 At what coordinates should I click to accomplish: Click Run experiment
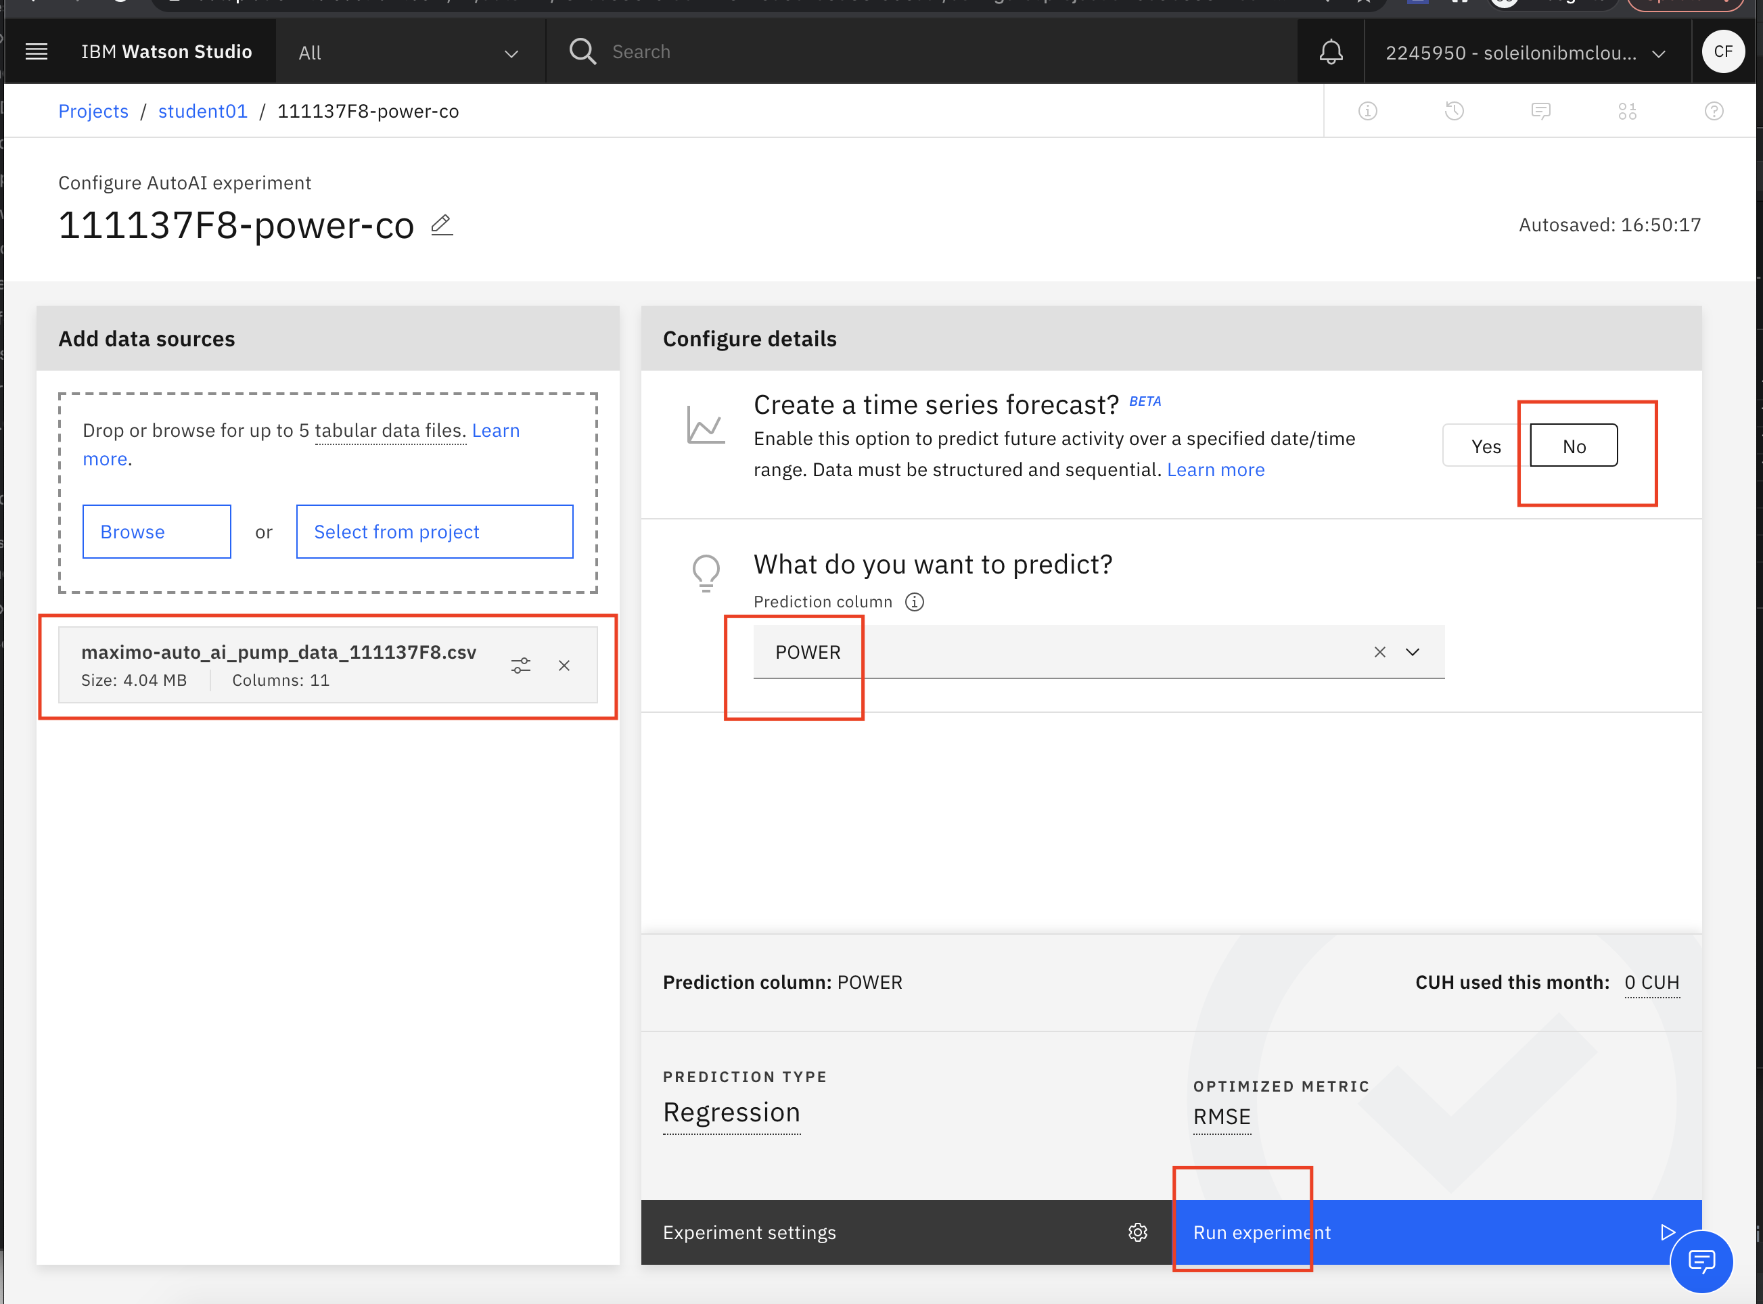point(1436,1232)
